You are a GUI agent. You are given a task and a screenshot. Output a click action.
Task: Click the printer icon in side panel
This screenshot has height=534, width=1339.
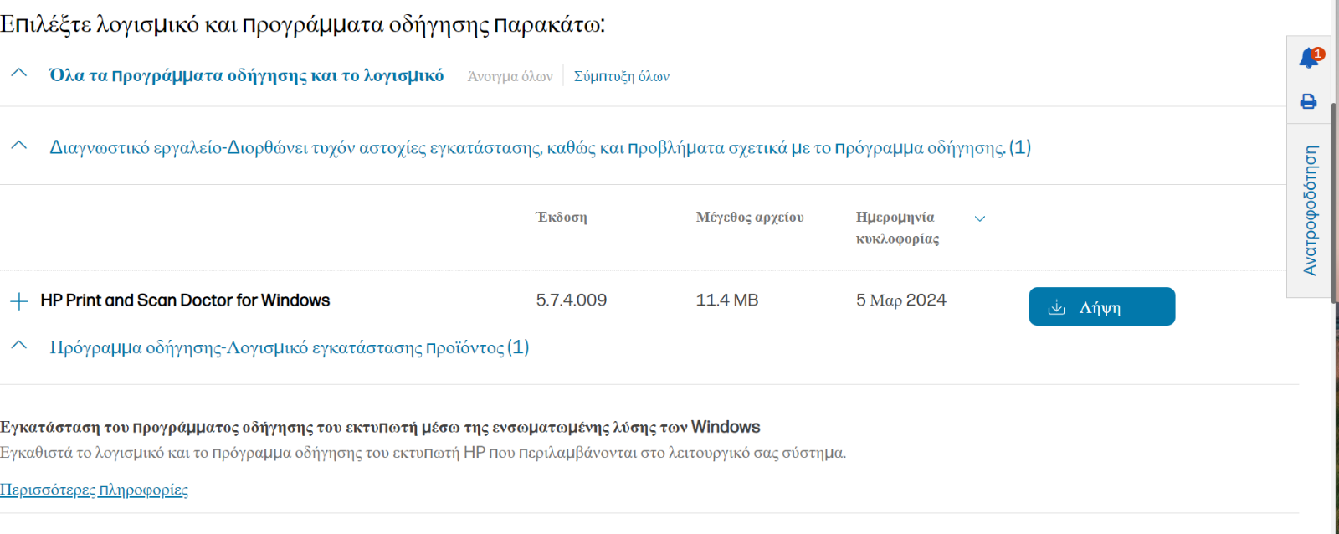1308,101
